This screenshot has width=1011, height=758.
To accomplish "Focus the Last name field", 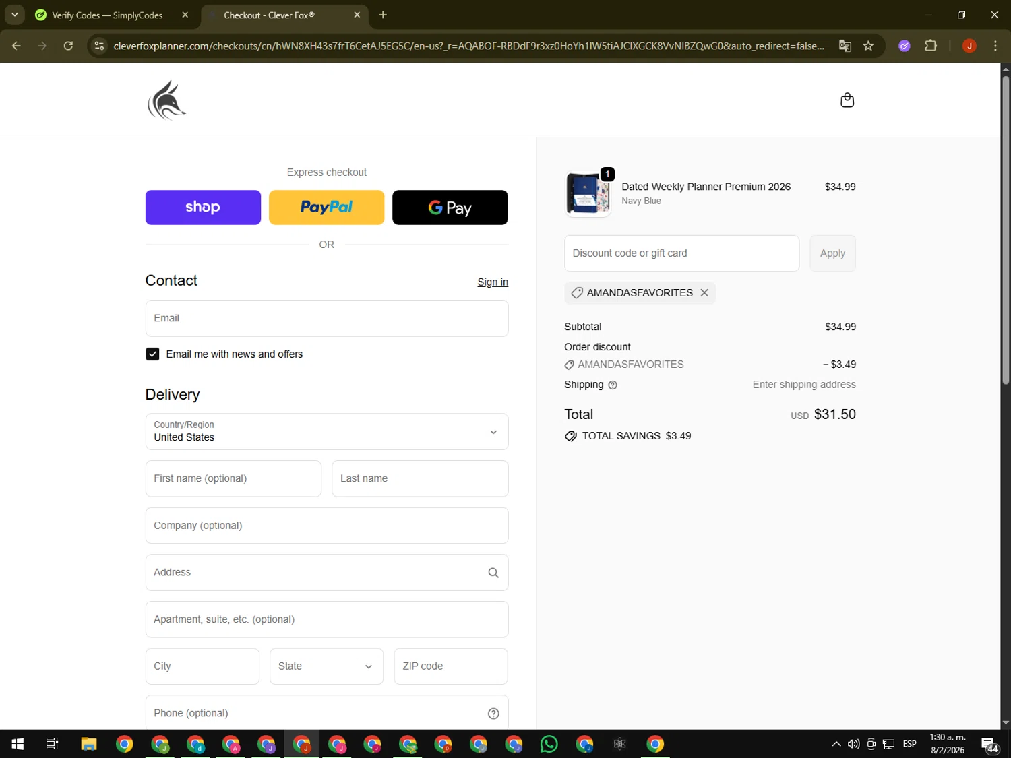I will point(420,478).
